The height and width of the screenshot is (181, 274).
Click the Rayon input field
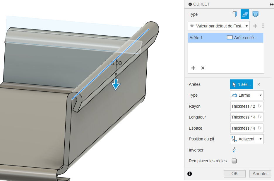tap(244, 106)
